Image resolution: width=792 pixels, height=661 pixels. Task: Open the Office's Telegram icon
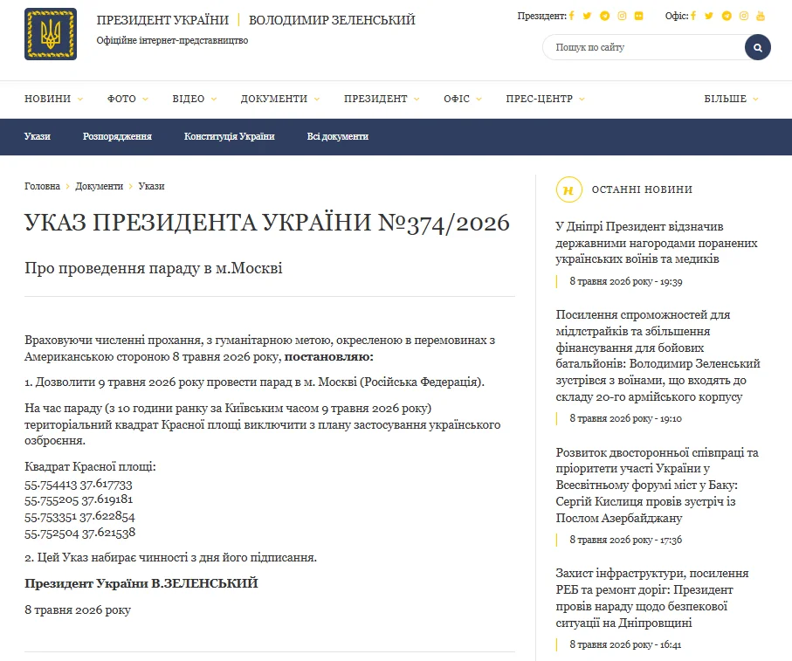[727, 17]
